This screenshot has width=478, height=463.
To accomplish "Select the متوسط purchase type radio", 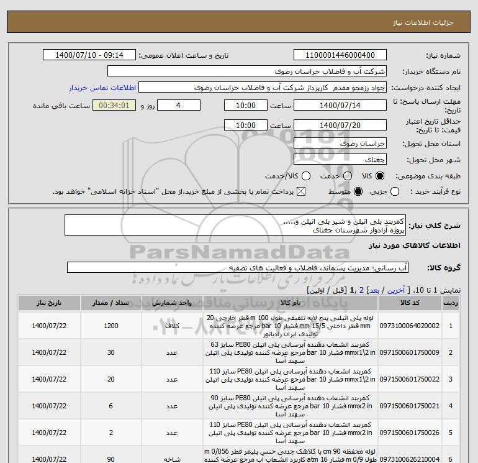I will (358, 191).
